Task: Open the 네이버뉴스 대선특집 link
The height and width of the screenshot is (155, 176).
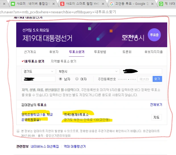Action: [x=45, y=146]
